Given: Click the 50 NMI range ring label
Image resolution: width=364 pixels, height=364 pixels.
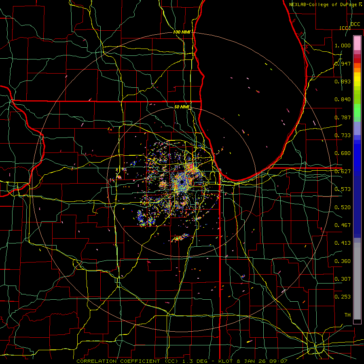Looking at the screenshot, I should coord(182,107).
